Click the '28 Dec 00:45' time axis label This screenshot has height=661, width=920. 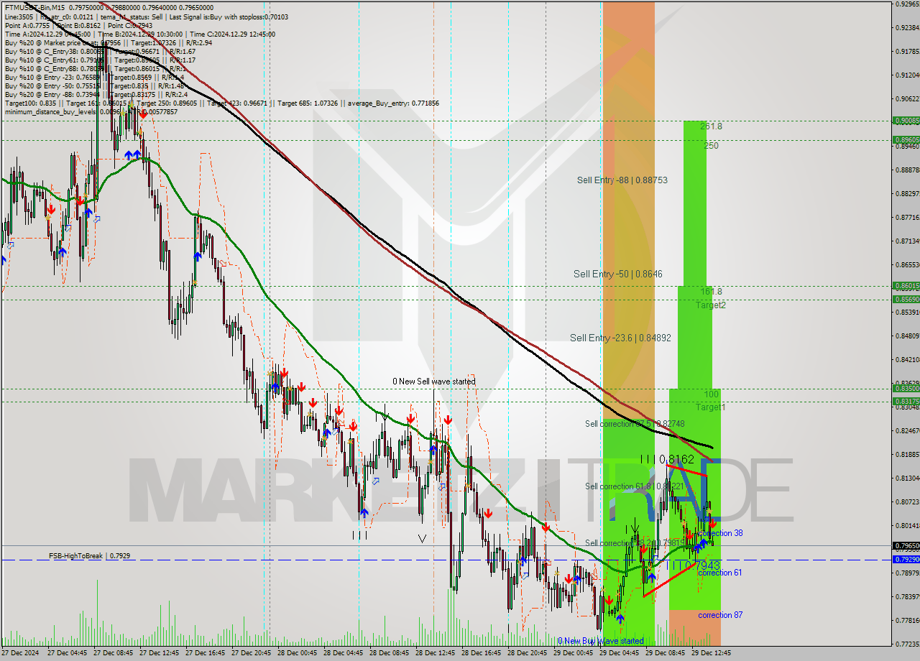297,654
